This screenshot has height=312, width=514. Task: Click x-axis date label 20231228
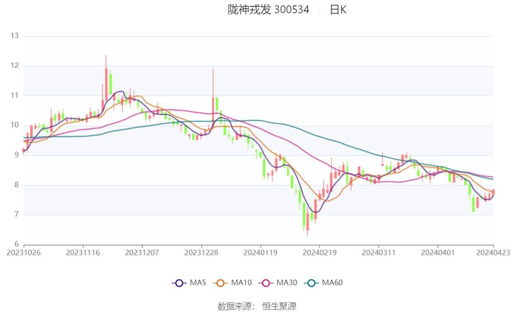click(201, 253)
